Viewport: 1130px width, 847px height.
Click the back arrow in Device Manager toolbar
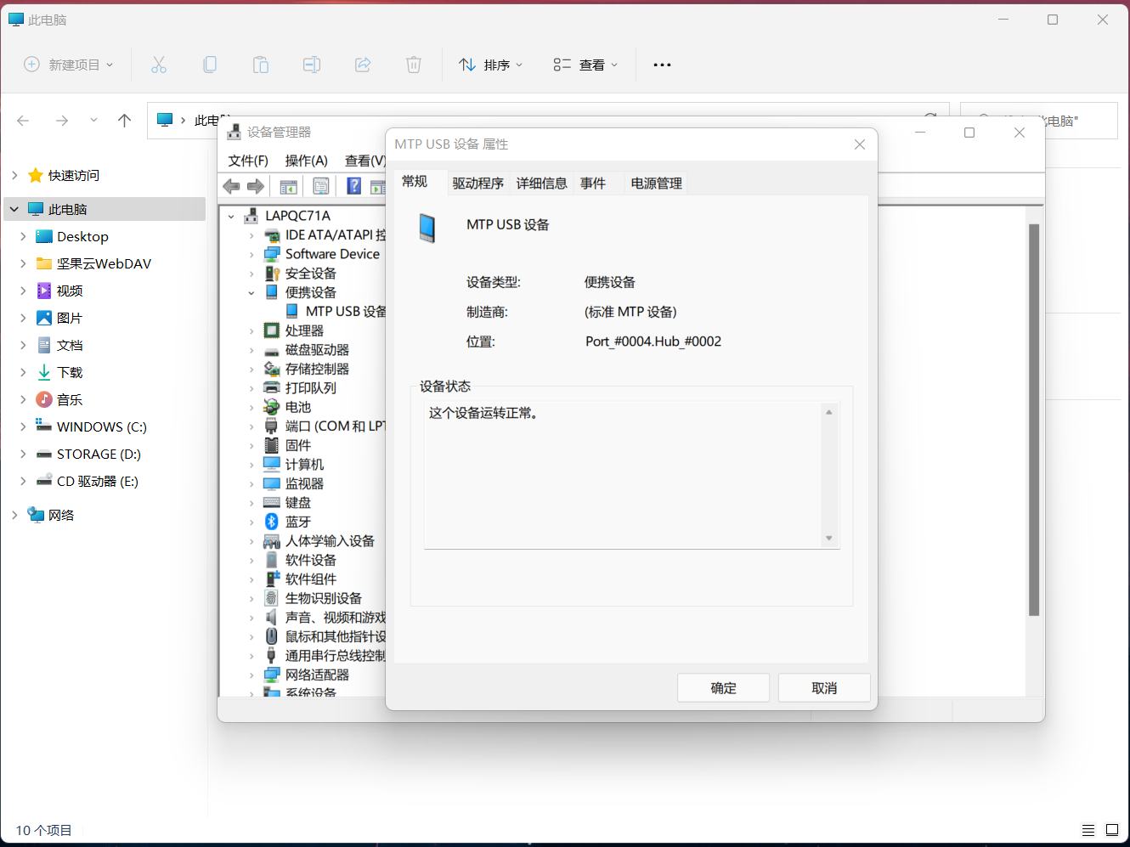click(231, 186)
